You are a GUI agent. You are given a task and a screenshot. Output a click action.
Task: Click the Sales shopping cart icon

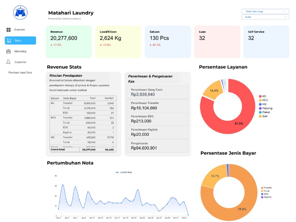[x=9, y=41]
